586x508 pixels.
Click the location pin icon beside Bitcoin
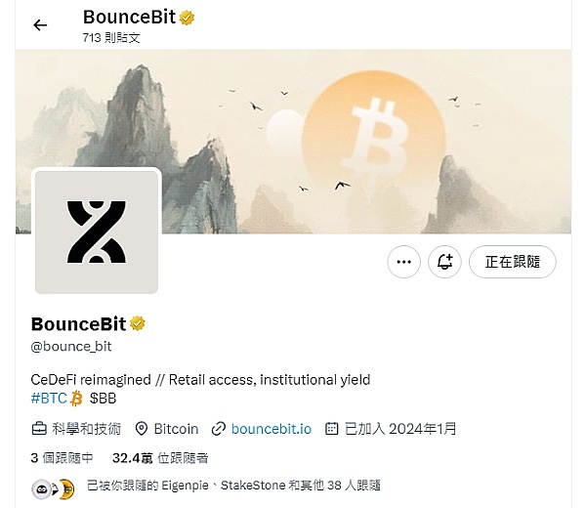(x=142, y=429)
